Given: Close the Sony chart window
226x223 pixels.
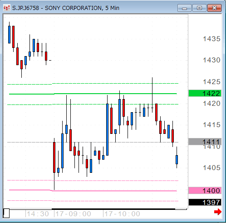Looking at the screenshot, I should coord(214,8).
